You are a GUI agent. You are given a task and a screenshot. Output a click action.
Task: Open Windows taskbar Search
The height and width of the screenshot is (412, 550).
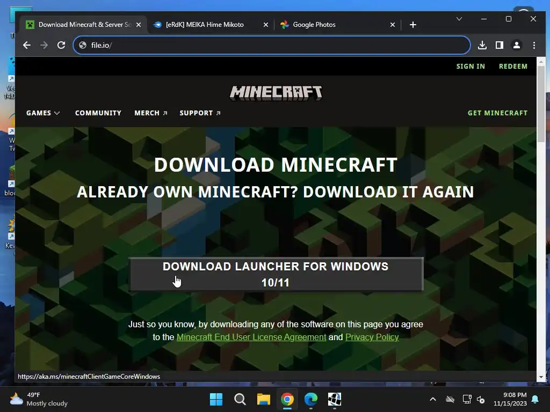[240, 399]
